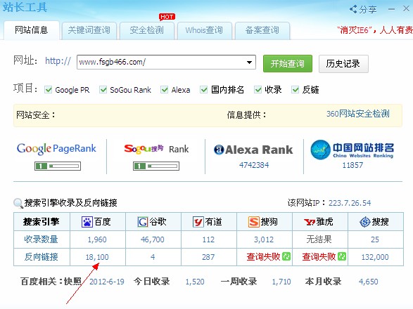The height and width of the screenshot is (309, 413).
Task: Switch to the 关键词查询 tab
Action: (x=89, y=30)
